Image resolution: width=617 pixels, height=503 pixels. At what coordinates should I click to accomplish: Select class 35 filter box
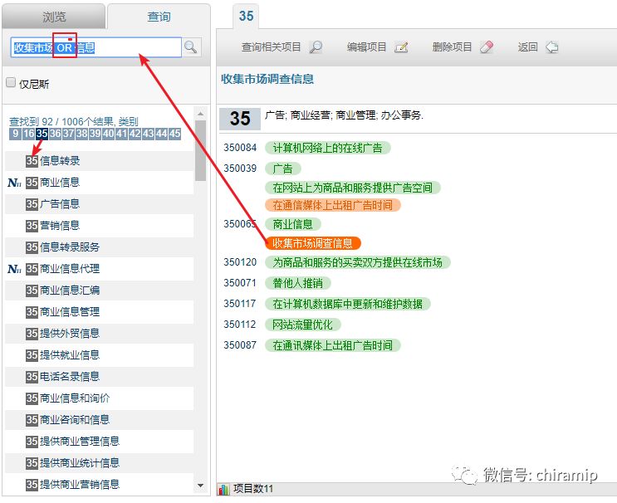(42, 134)
